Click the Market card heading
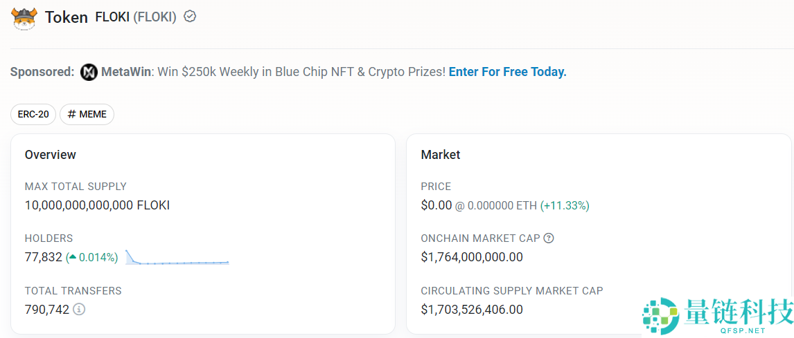Image resolution: width=794 pixels, height=338 pixels. [440, 155]
